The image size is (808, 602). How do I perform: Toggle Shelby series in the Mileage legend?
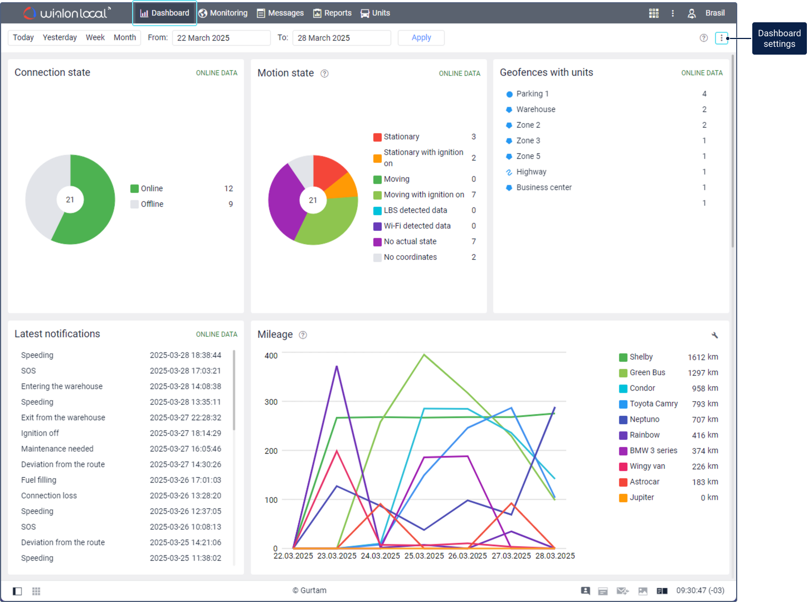[641, 357]
